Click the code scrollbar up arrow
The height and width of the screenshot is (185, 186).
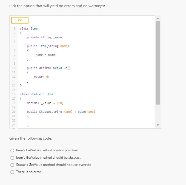pos(158,19)
